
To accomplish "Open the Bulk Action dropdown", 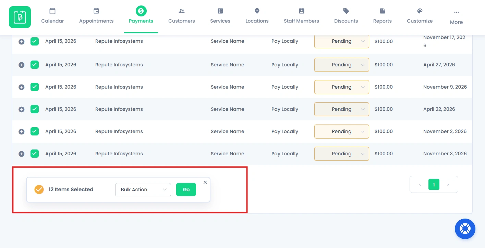I will point(143,190).
